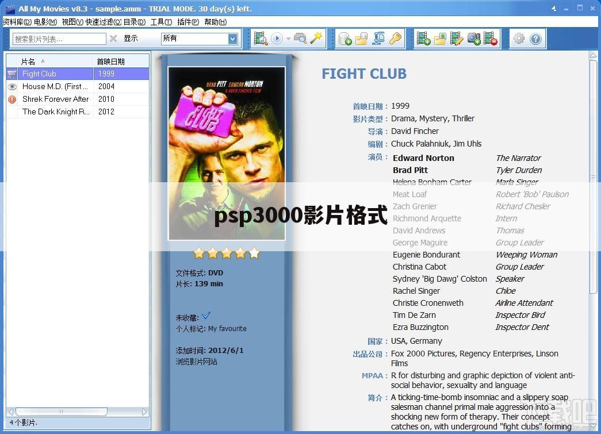Open the 帮助(H) menu
This screenshot has width=601, height=434.
(x=216, y=22)
